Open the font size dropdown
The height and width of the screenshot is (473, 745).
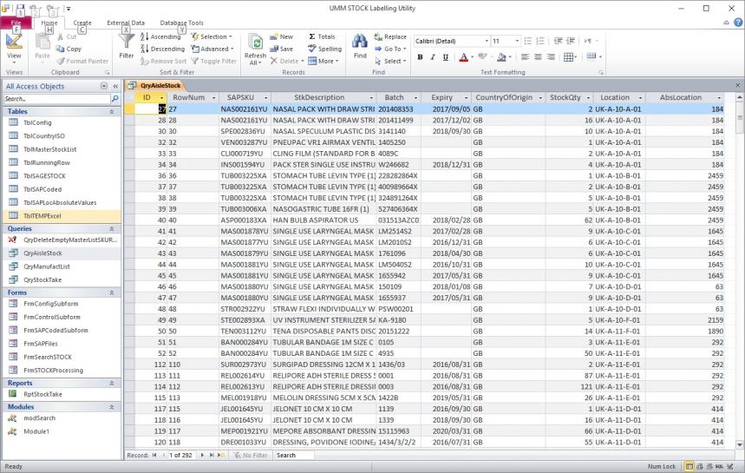pos(518,42)
